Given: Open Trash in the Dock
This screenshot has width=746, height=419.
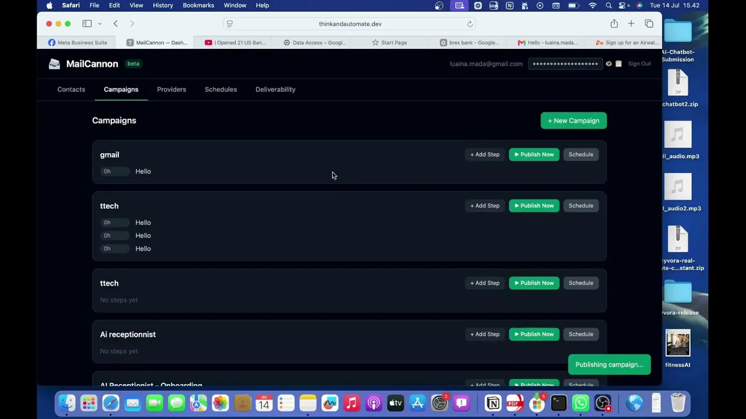Looking at the screenshot, I should pyautogui.click(x=678, y=403).
